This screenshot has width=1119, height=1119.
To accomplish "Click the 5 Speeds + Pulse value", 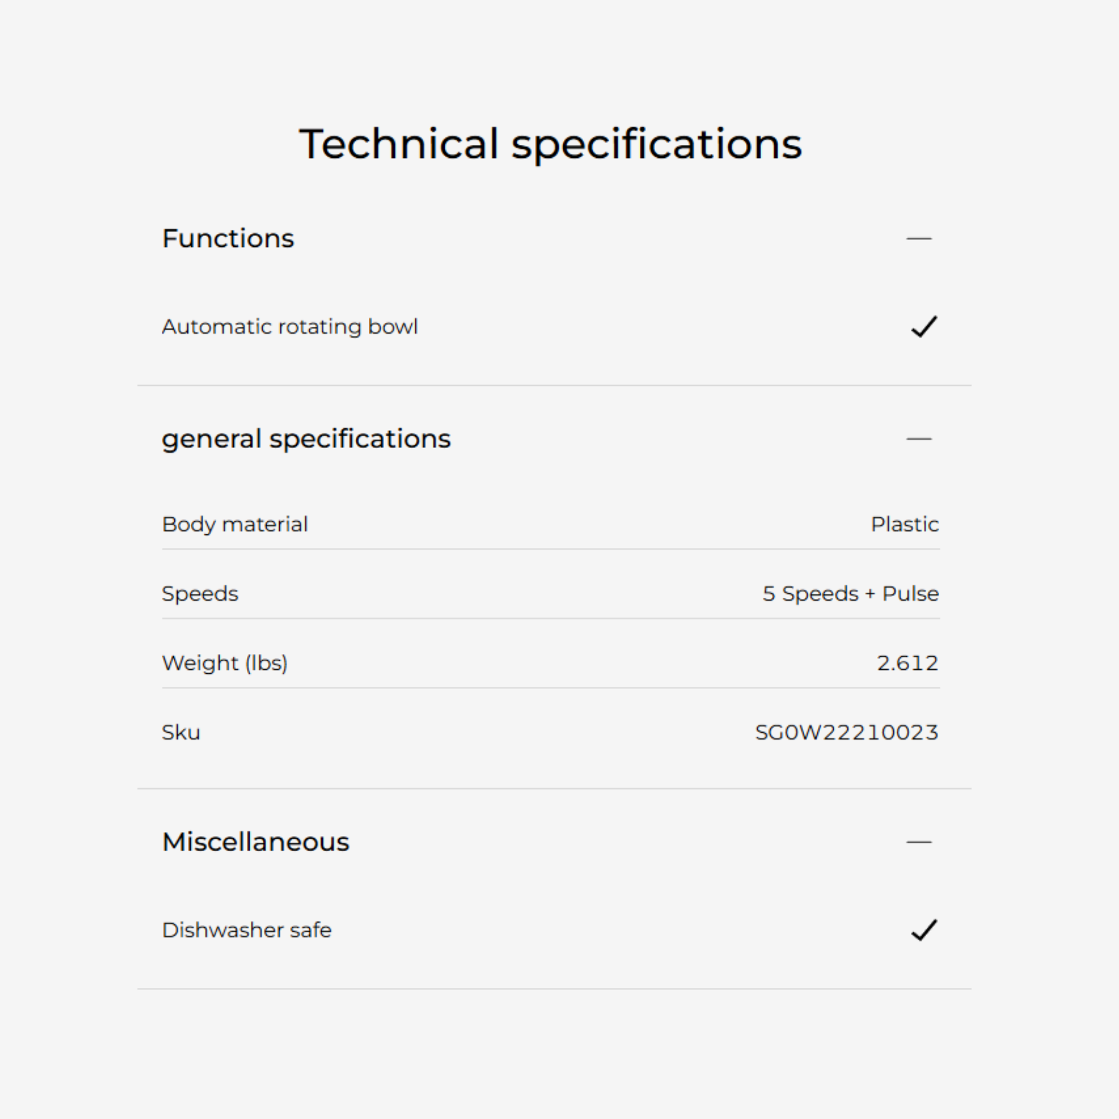I will tap(850, 594).
